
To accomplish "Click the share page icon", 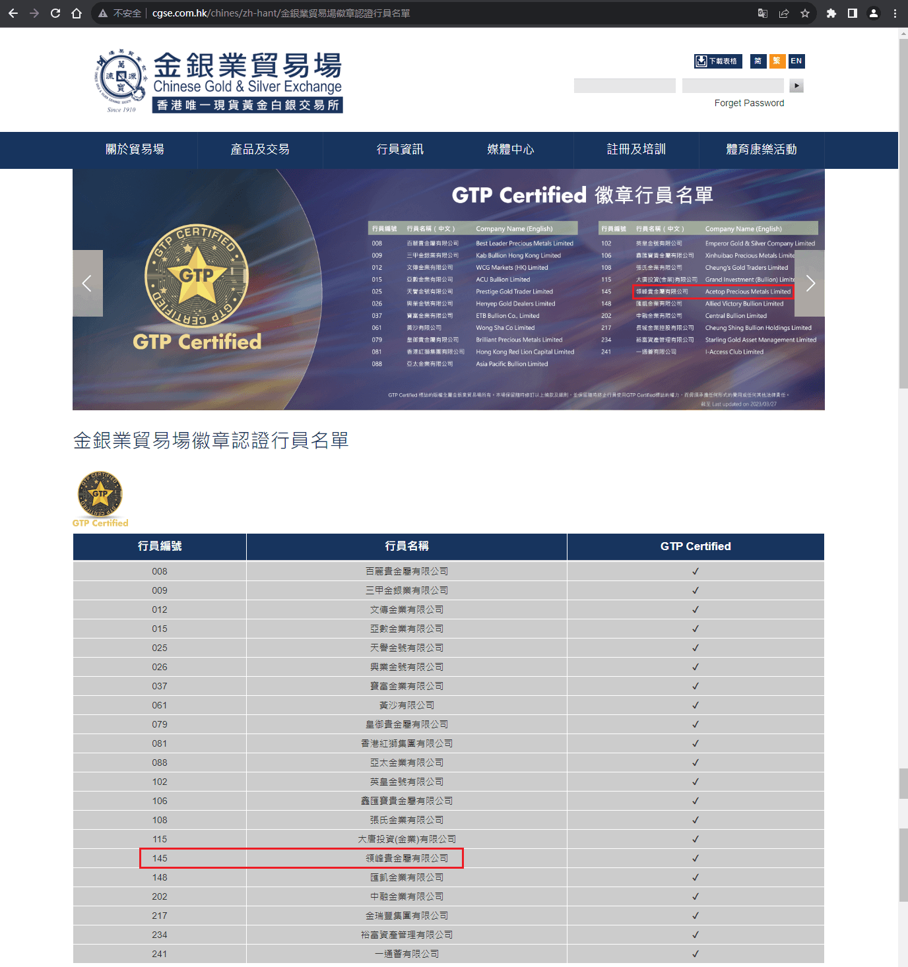I will 784,13.
